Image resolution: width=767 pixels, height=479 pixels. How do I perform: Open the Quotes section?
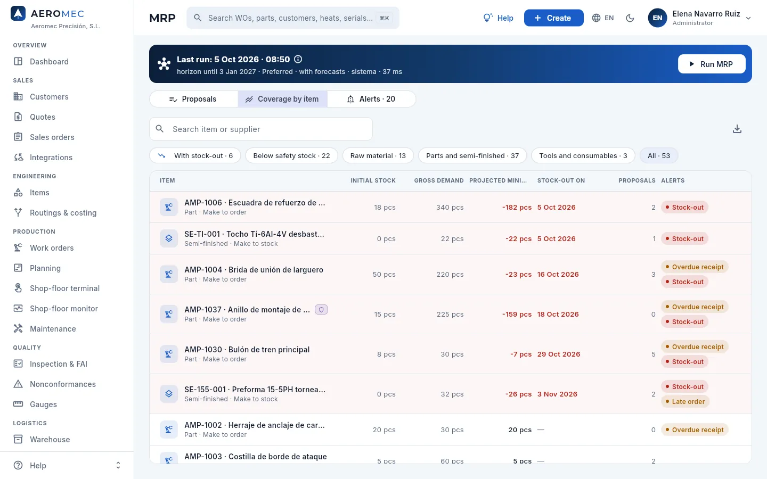[x=67, y=117]
